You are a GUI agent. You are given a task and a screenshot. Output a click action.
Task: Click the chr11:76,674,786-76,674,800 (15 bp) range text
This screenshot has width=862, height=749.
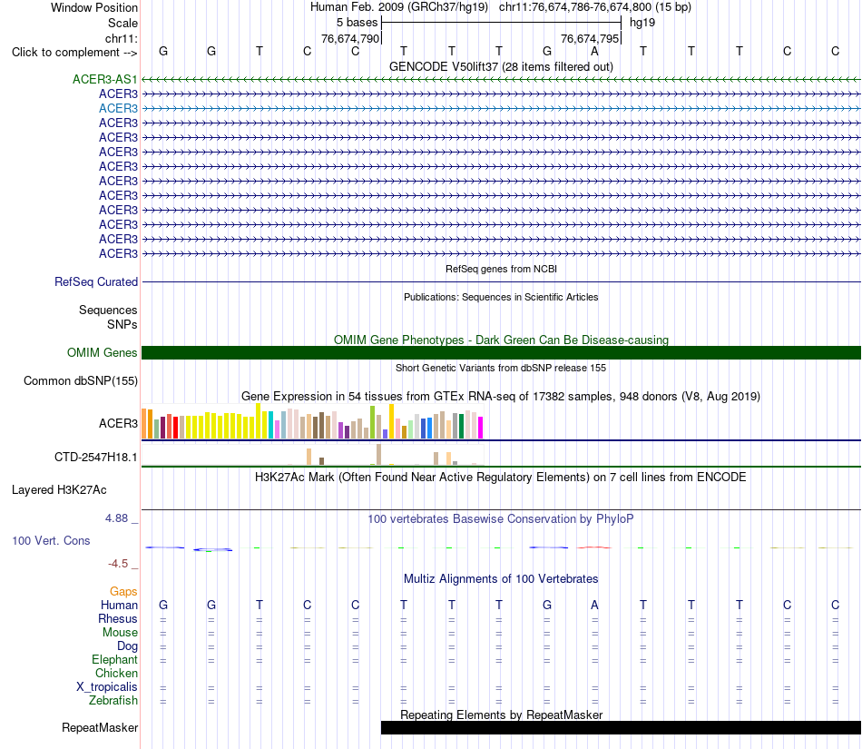pos(595,7)
